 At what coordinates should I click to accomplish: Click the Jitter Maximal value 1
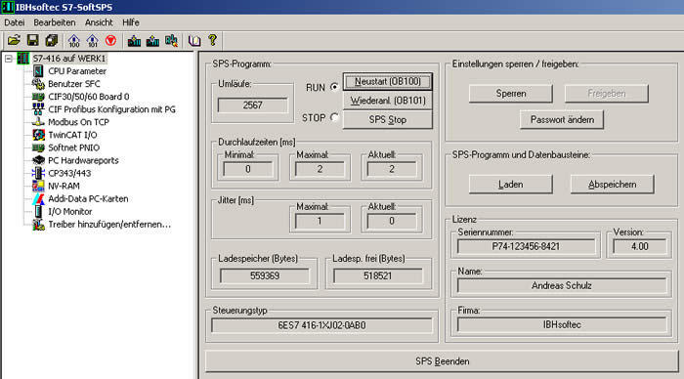tap(320, 221)
